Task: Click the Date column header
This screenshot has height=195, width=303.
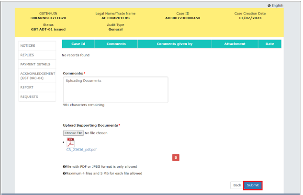Action: 270,44
